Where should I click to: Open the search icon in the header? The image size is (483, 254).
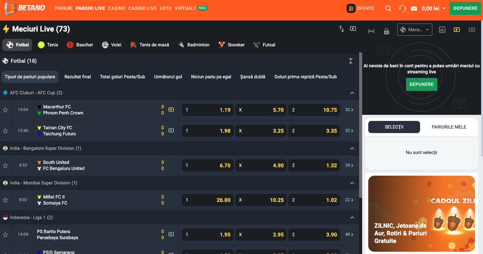point(388,8)
